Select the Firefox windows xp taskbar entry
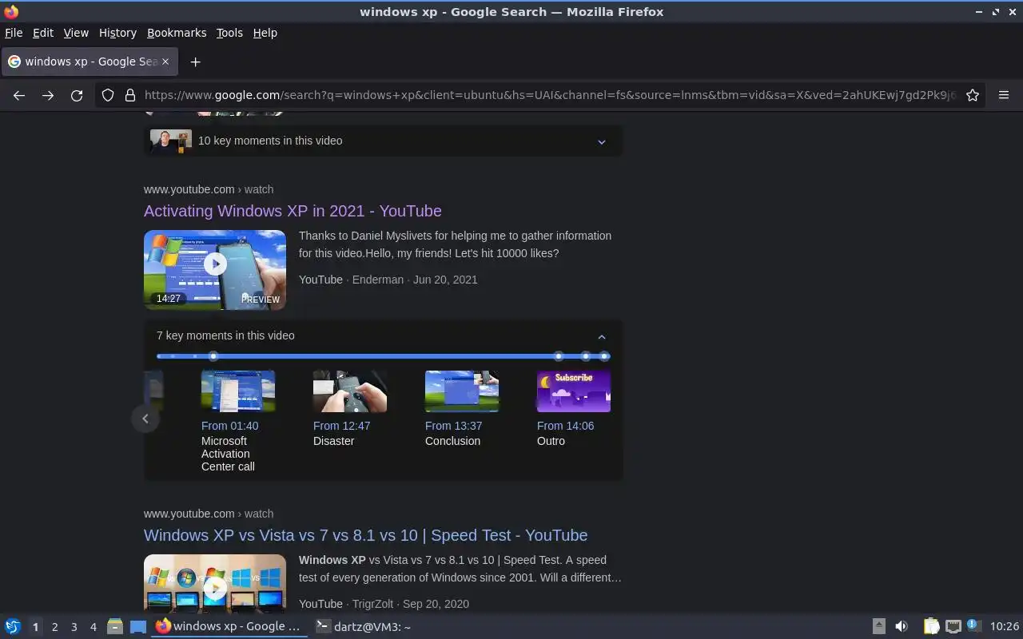 pyautogui.click(x=229, y=626)
